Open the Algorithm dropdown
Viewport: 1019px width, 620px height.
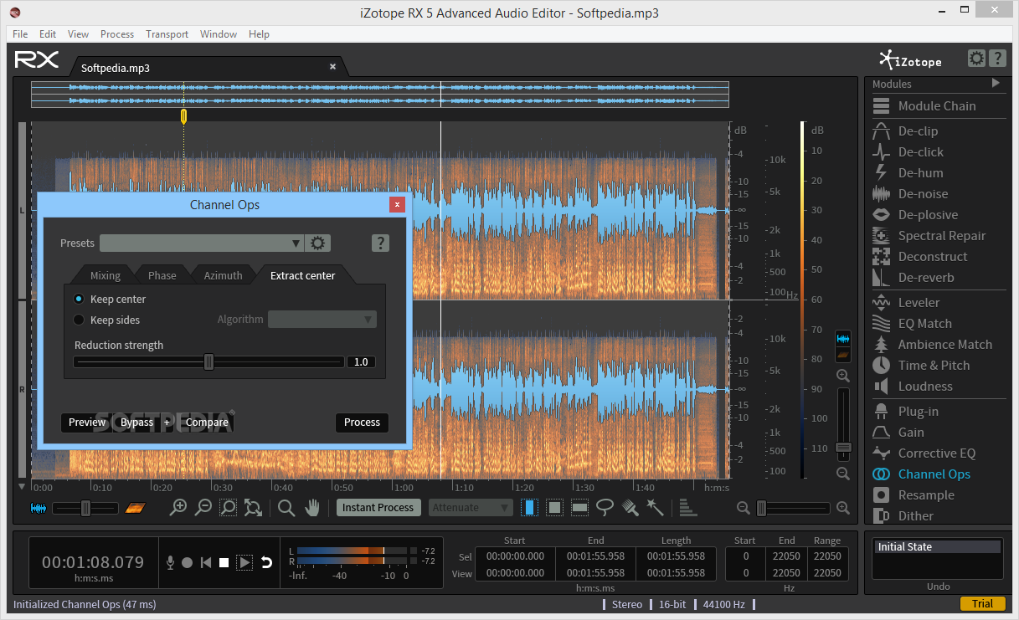(x=322, y=320)
